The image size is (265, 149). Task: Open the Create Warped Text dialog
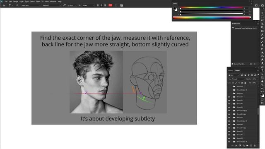tap(116, 5)
